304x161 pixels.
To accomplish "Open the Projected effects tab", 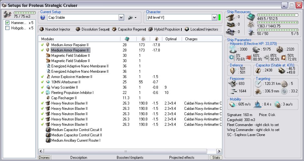I will (182, 158).
